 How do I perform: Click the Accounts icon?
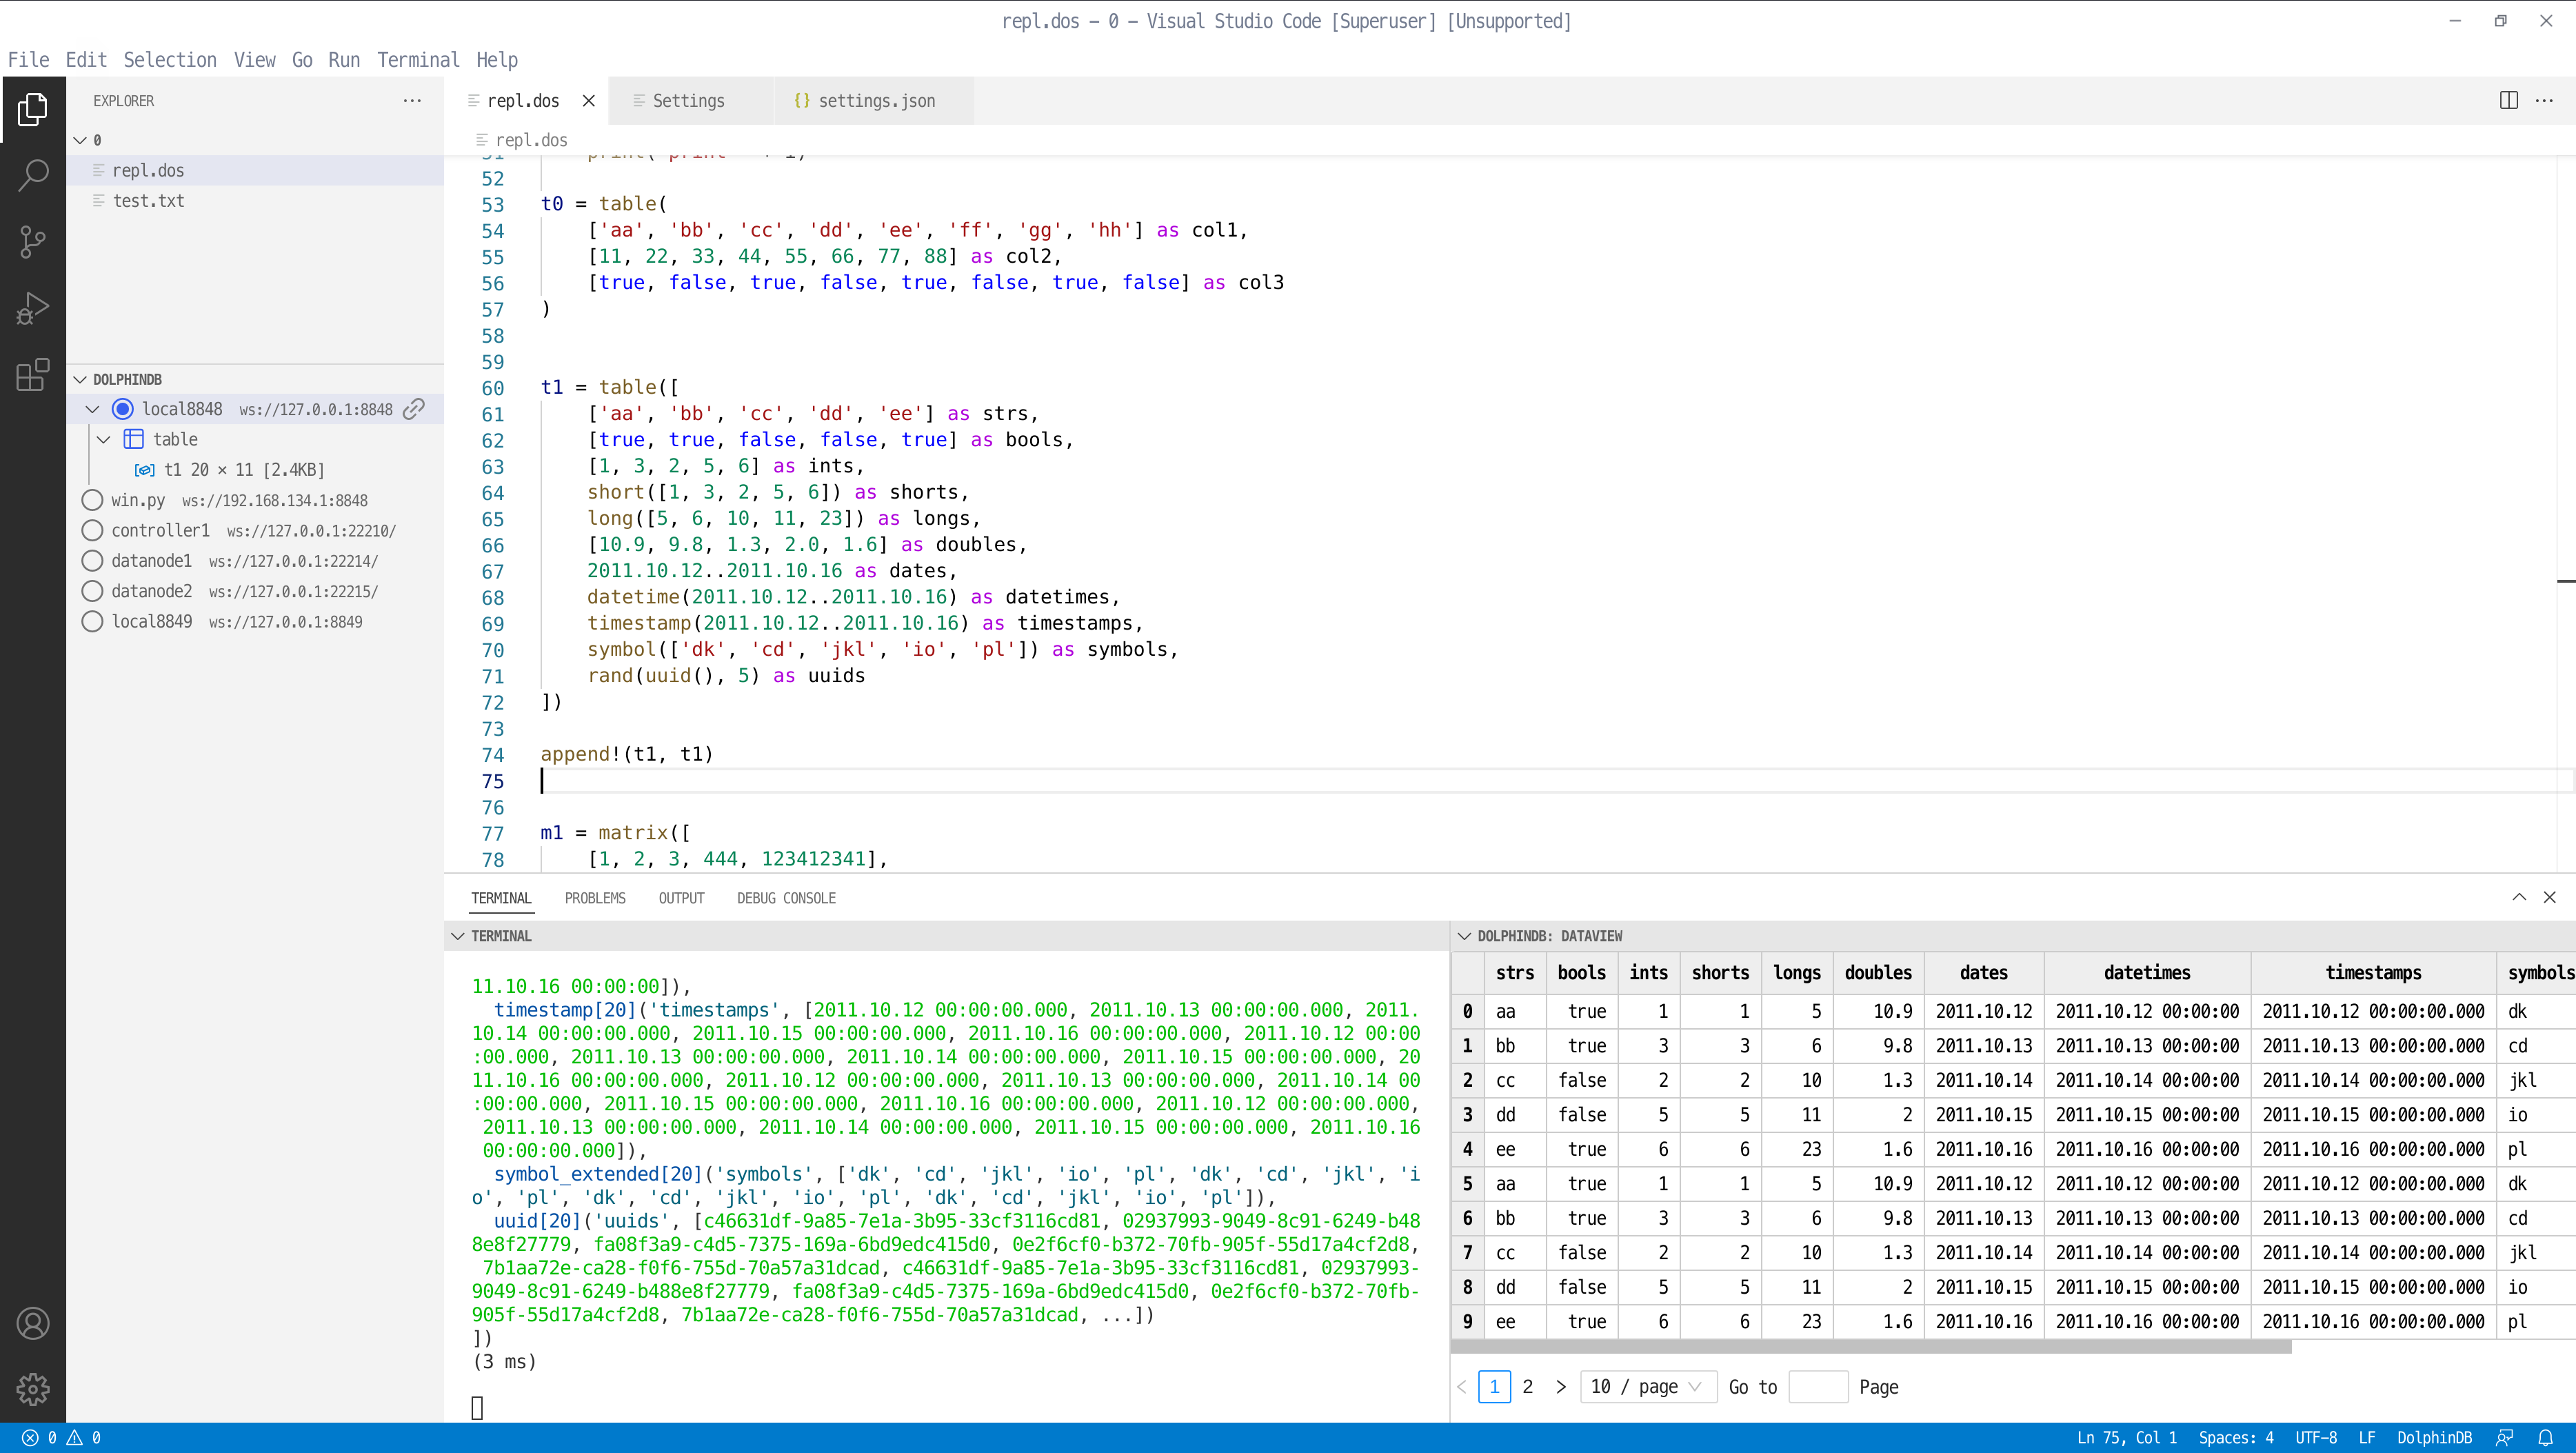click(33, 1323)
